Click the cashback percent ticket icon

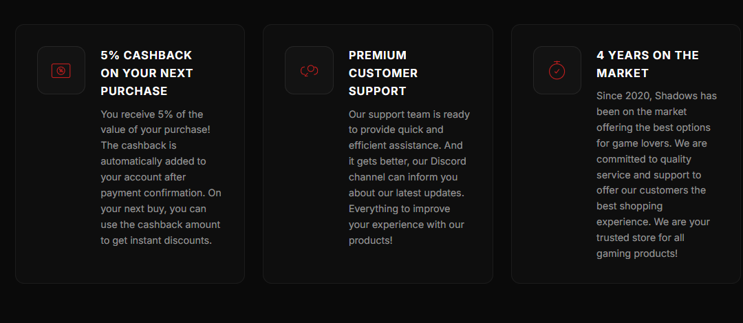tap(61, 70)
